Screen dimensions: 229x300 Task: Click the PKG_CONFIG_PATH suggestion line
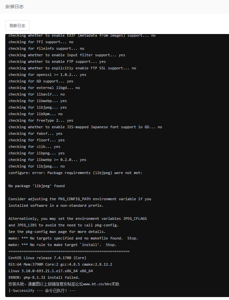point(80,199)
